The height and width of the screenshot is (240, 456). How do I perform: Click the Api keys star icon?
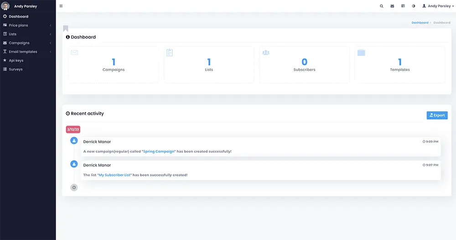click(5, 60)
